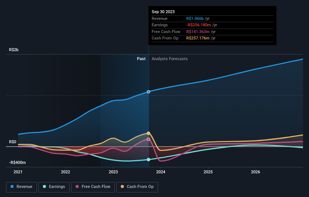This screenshot has width=309, height=197.
Task: Click the R$2b y-axis label
Action: (14, 50)
